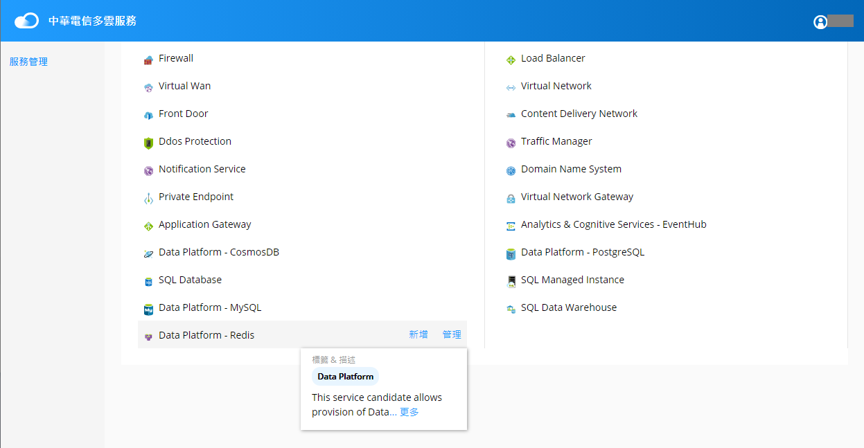The width and height of the screenshot is (864, 448).
Task: Click the Front Door icon
Action: click(x=148, y=116)
